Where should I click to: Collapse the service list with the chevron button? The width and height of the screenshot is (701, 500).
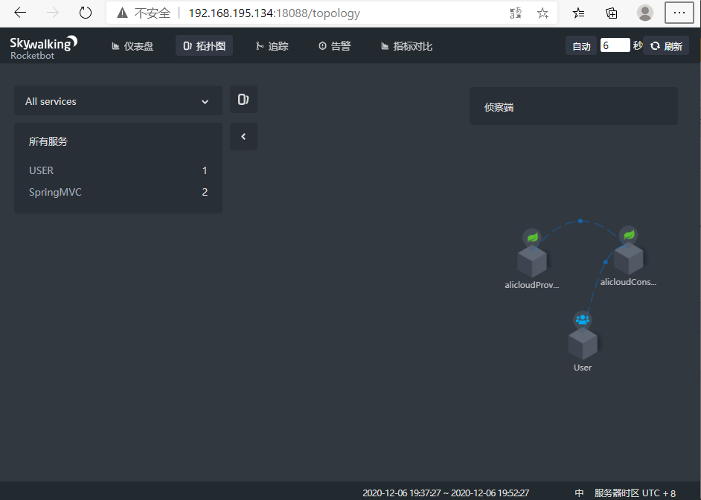243,136
